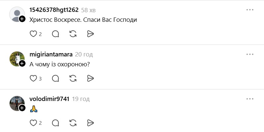Repost the comment by 15426378hgt1262
264x132 pixels.
[73, 34]
